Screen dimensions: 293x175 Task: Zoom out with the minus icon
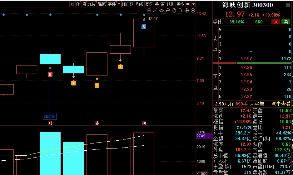(x=193, y=10)
